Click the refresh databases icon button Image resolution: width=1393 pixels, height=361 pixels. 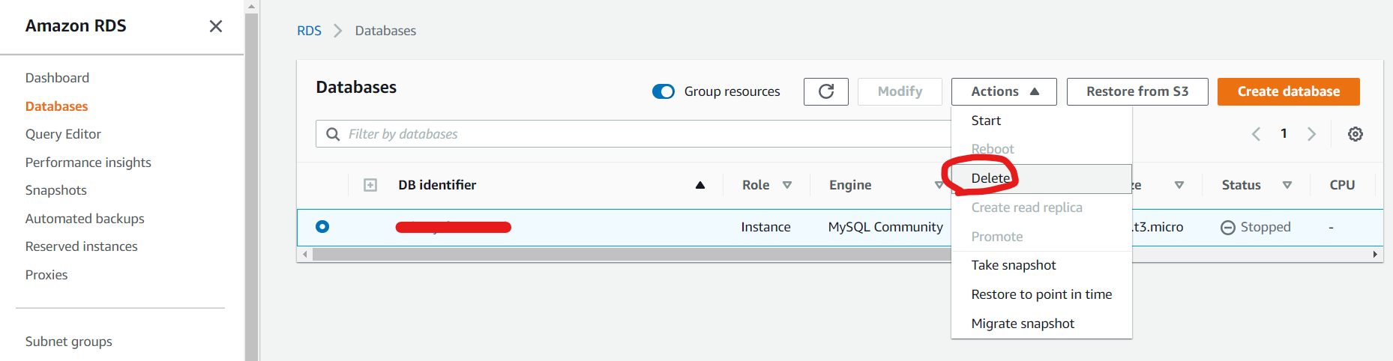[826, 91]
